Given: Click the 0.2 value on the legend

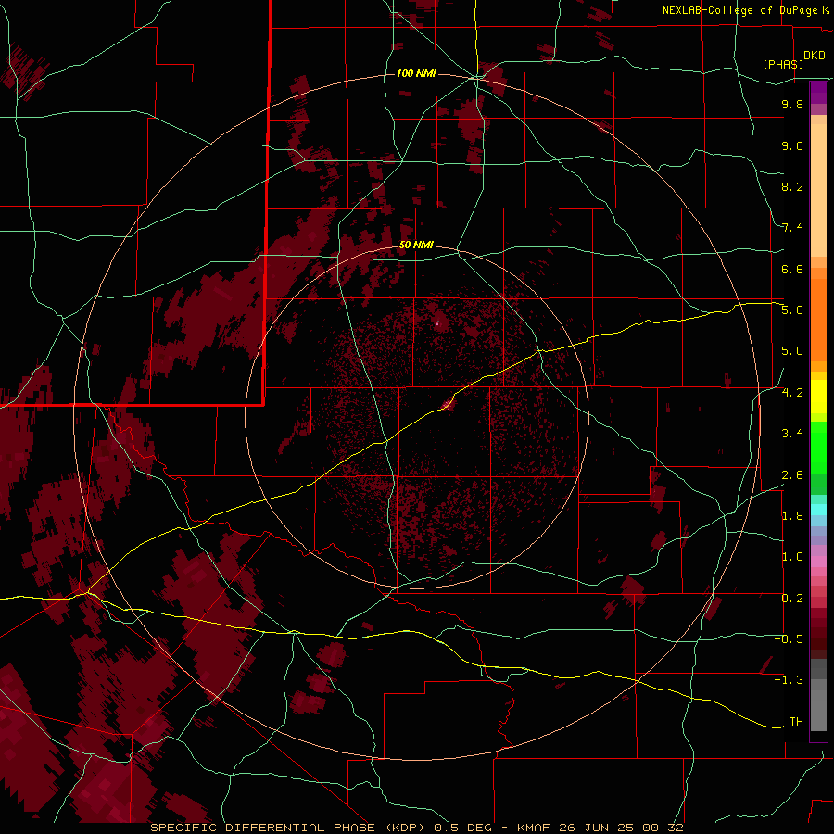Looking at the screenshot, I should click(x=792, y=599).
